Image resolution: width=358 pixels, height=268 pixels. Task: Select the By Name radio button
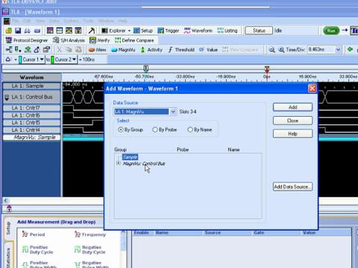(190, 130)
